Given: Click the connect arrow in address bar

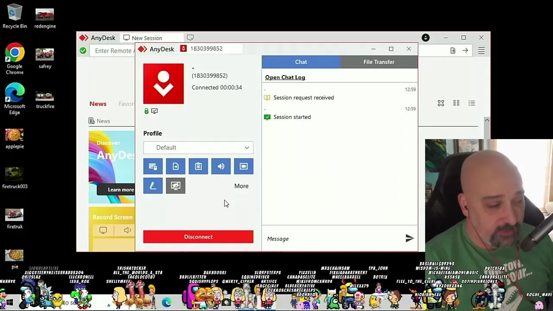Looking at the screenshot, I should pyautogui.click(x=465, y=51).
